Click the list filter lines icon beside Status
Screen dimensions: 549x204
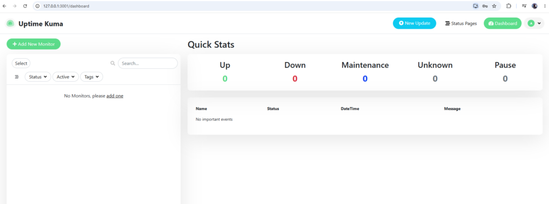[17, 77]
